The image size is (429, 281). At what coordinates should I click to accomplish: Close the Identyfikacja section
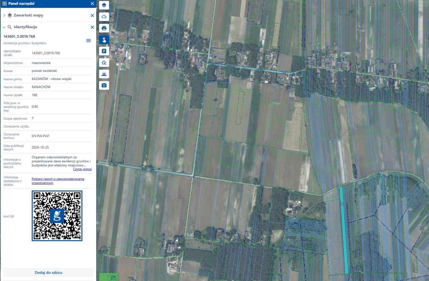pos(92,27)
